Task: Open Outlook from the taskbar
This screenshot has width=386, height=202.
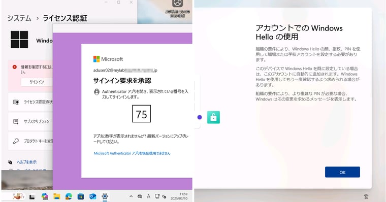Action: [92, 196]
